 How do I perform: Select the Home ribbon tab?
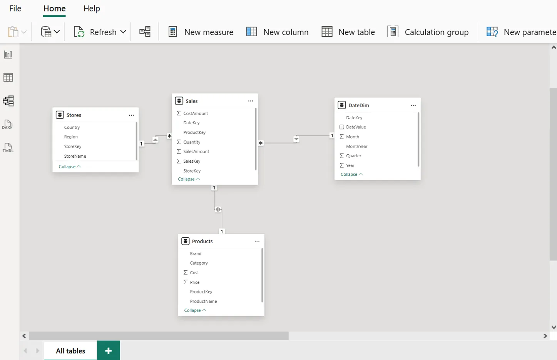pos(54,8)
